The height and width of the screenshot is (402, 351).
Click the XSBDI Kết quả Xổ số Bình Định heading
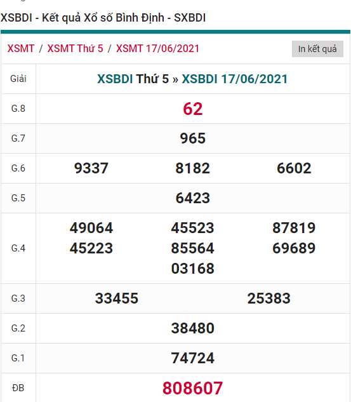click(103, 18)
